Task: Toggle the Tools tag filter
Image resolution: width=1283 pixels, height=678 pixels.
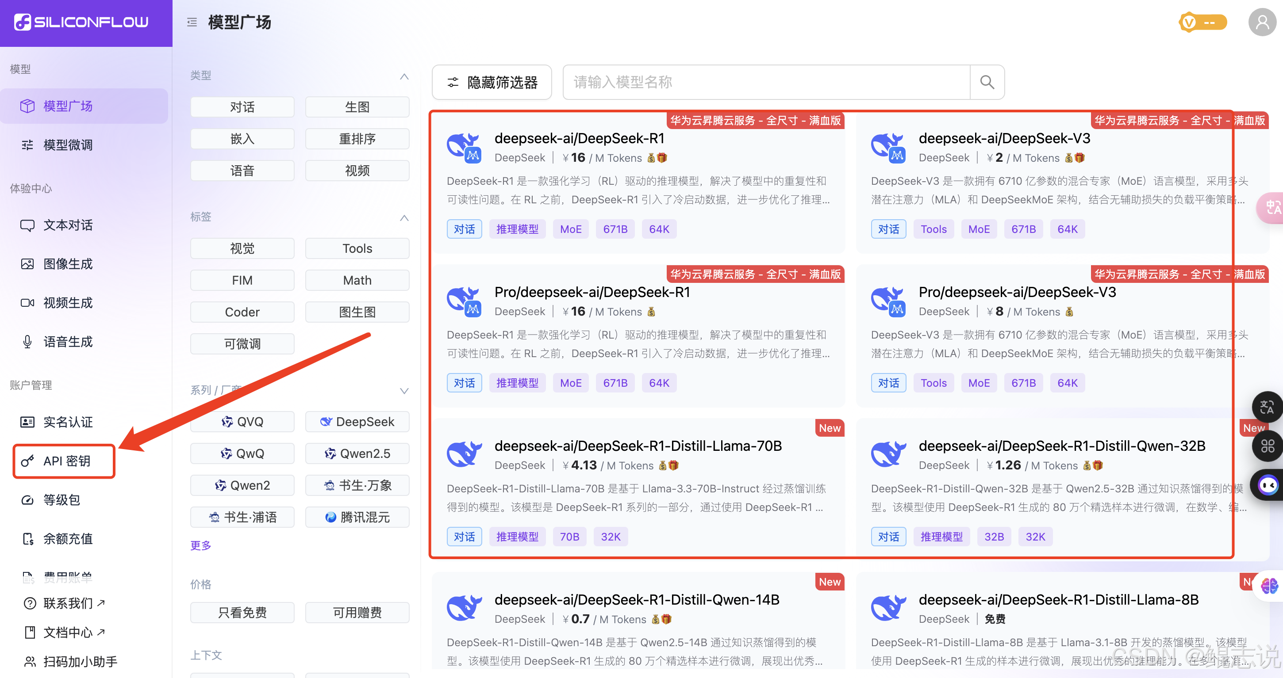Action: point(357,248)
